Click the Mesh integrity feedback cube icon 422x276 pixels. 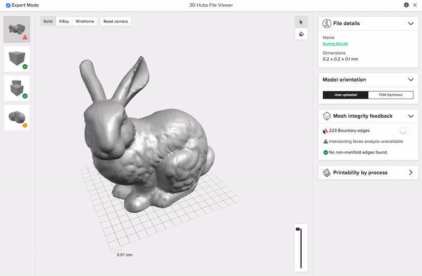(327, 116)
